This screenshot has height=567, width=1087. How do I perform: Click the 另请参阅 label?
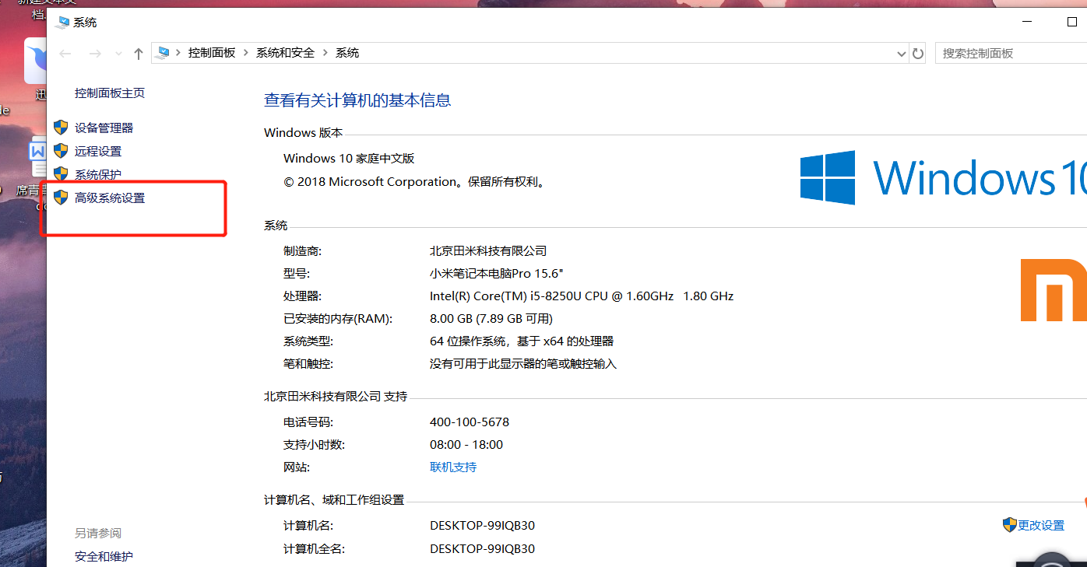pyautogui.click(x=98, y=534)
